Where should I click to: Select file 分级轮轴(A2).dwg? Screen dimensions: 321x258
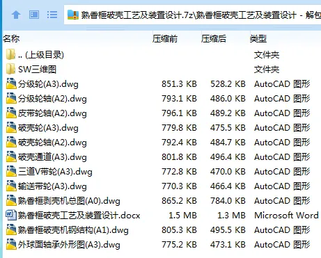pos(52,99)
